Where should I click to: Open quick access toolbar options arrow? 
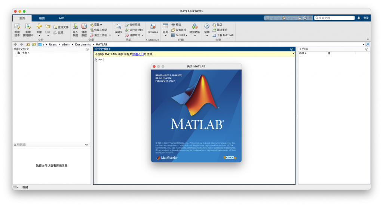pyautogui.click(x=310, y=18)
